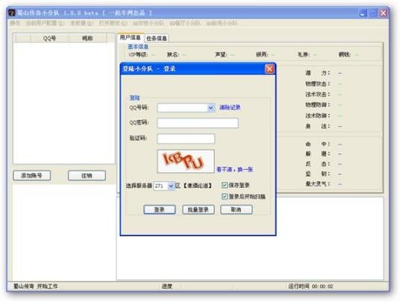The width and height of the screenshot is (400, 302).
Task: Click the 添加账号 button
Action: pos(31,175)
